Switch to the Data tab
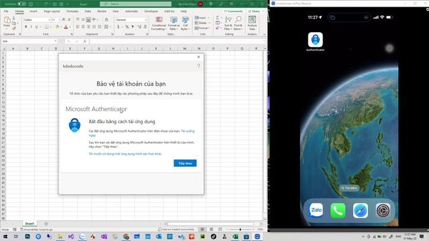 [88, 11]
